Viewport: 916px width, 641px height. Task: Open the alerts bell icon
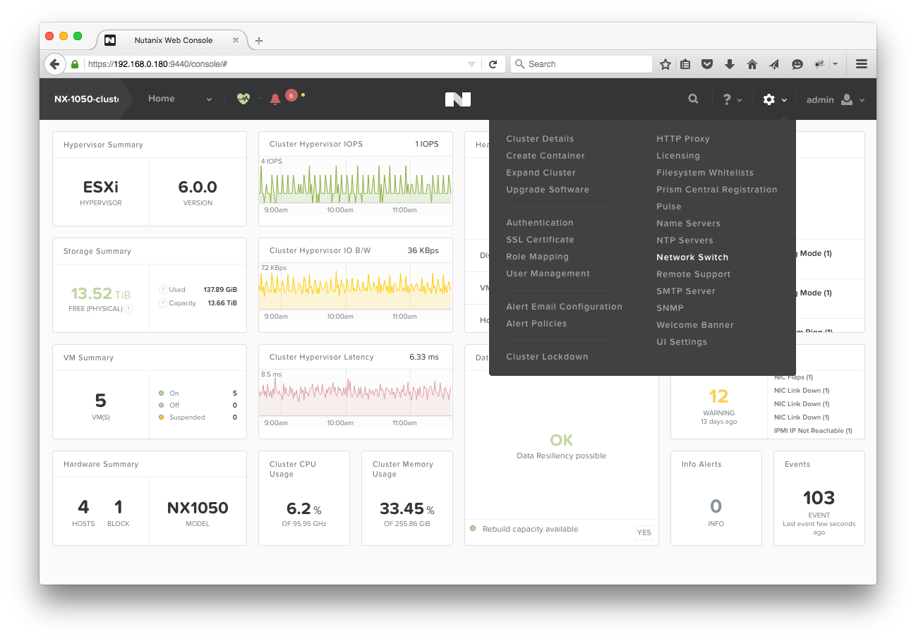point(275,99)
